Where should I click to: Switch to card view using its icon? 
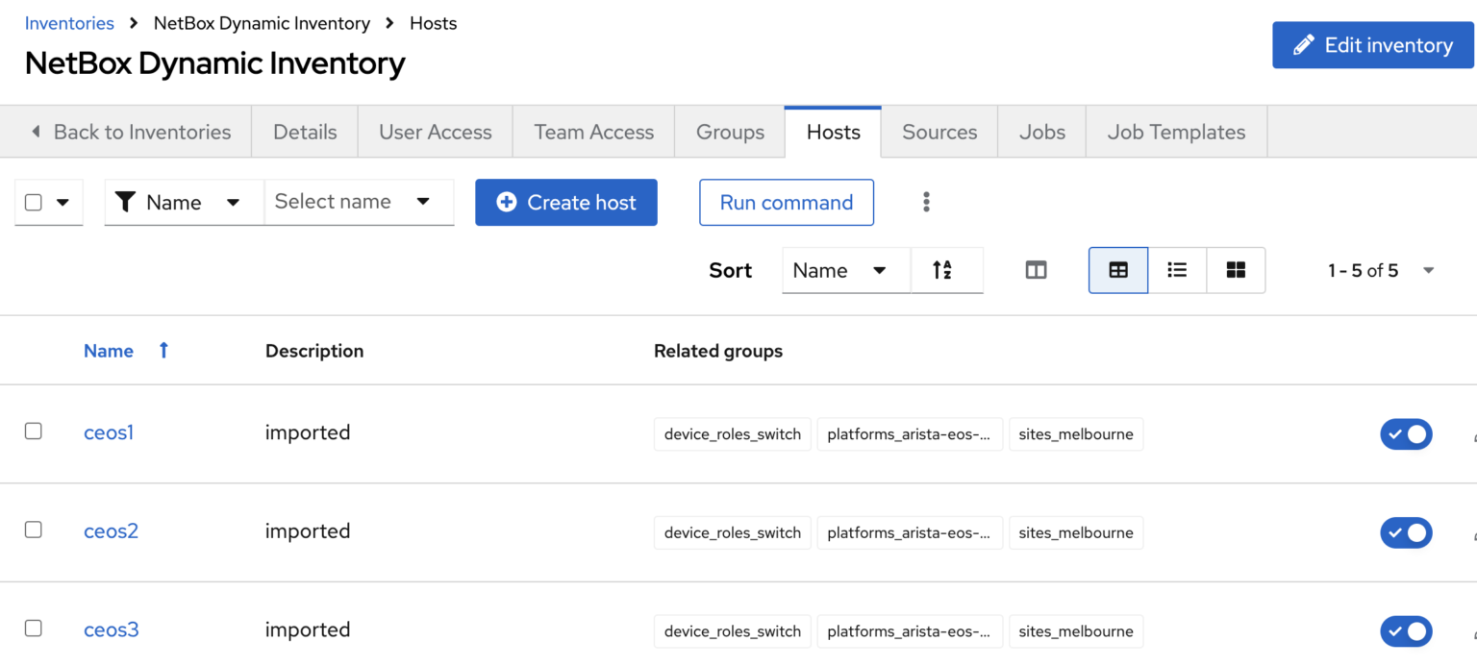(x=1237, y=270)
